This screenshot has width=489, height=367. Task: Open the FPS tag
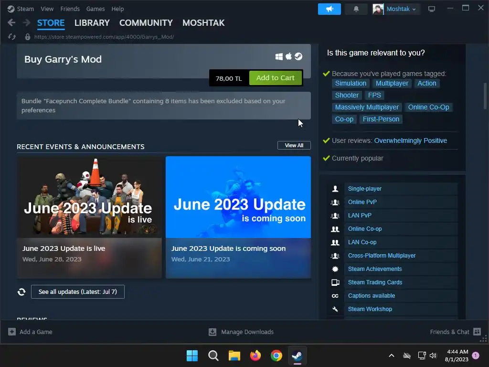[x=374, y=95]
